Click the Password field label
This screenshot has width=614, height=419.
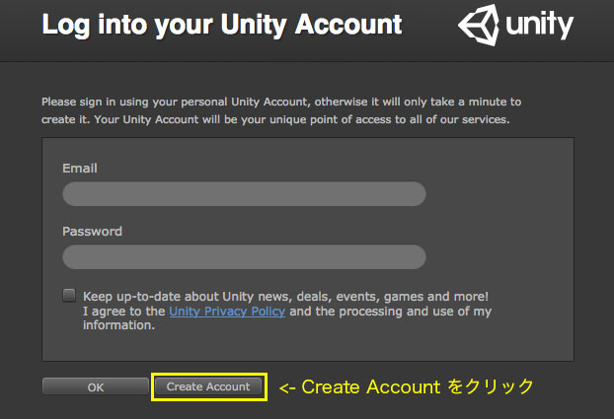(x=93, y=232)
